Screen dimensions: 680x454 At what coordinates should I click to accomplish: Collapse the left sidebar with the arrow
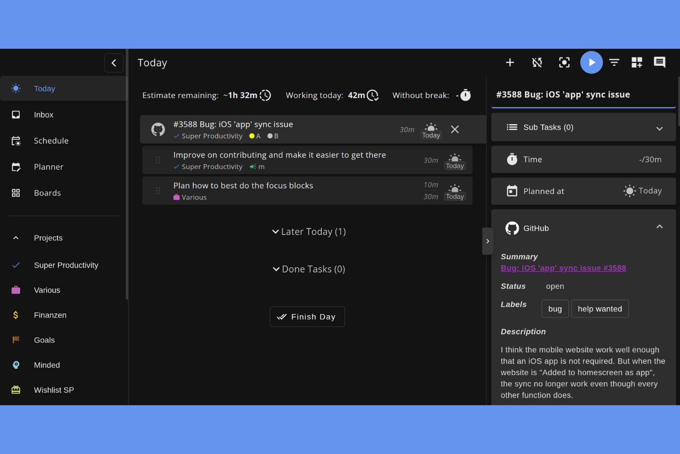click(x=113, y=63)
